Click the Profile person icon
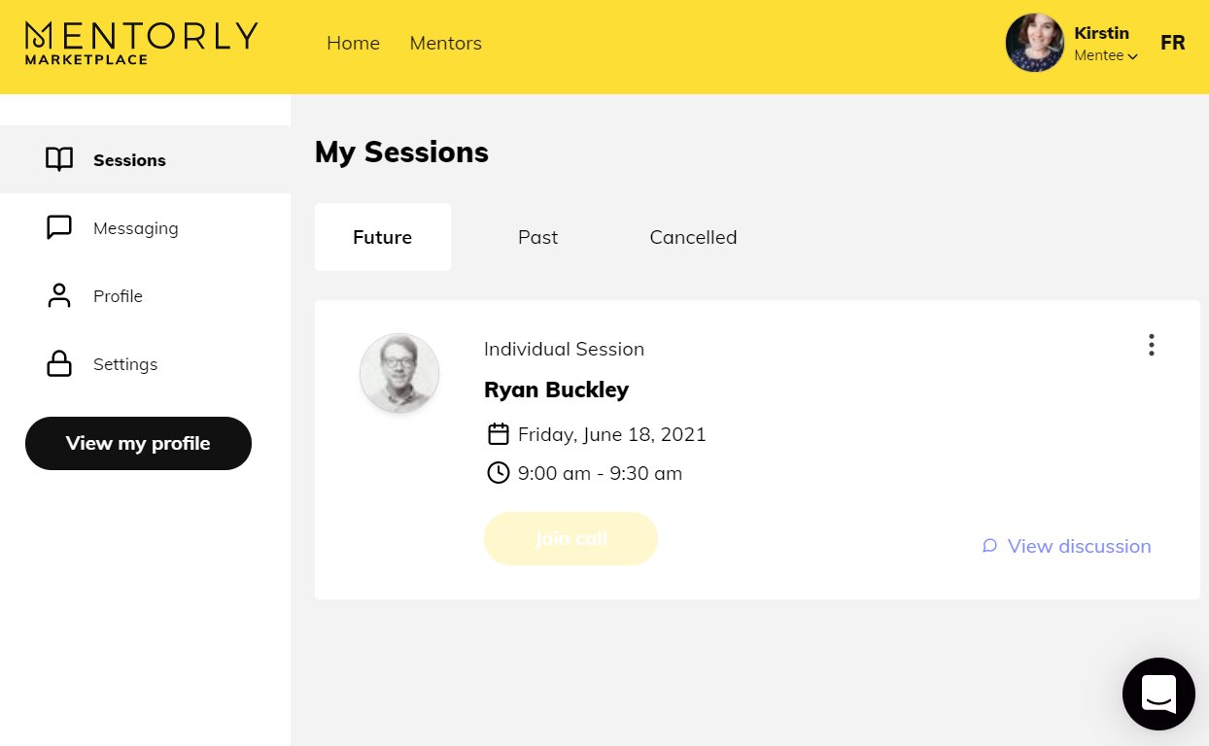Viewport: 1209px width, 746px height. [x=59, y=295]
